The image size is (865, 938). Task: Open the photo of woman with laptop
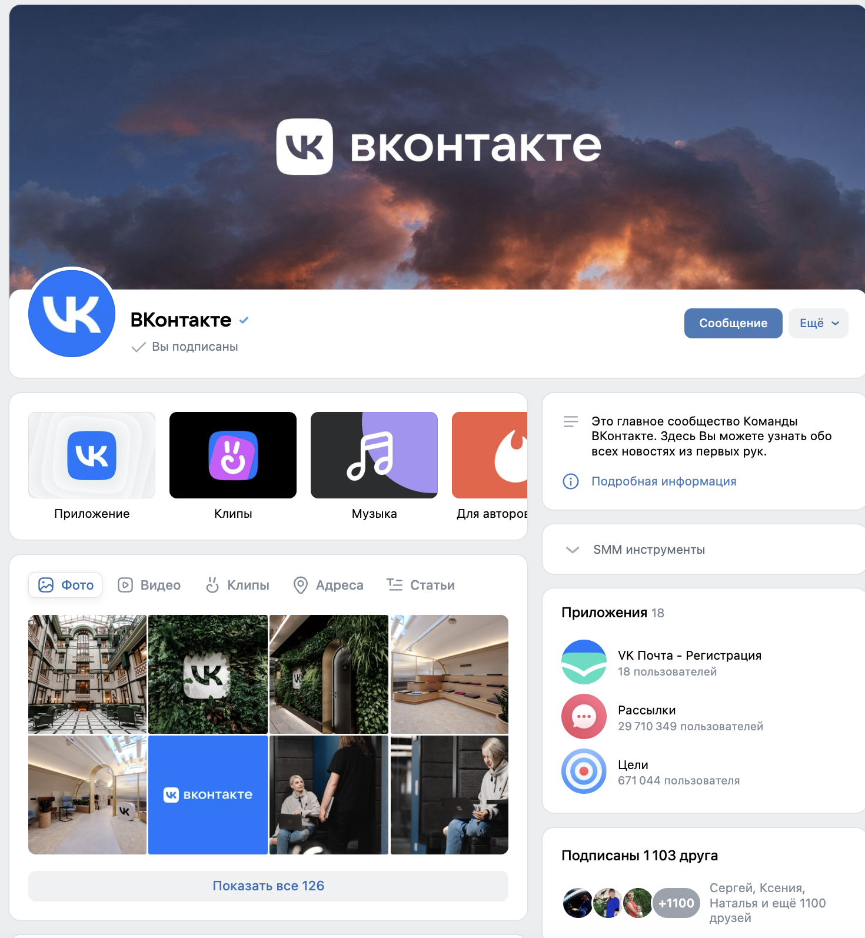450,795
